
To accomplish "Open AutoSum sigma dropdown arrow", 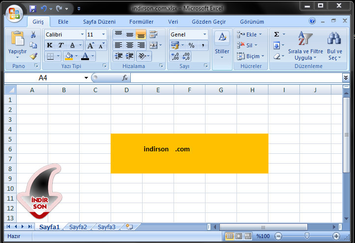I will [x=284, y=35].
